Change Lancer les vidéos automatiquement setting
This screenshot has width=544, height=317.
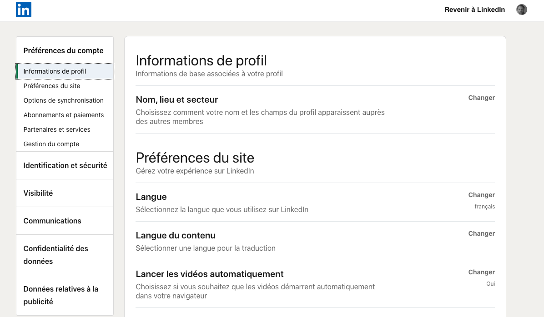[481, 272]
